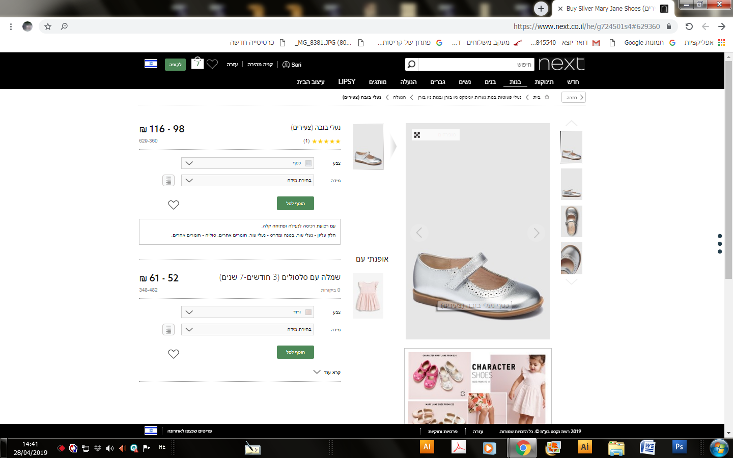Image resolution: width=733 pixels, height=458 pixels.
Task: Add the pink dress to the wishlist
Action: 174,354
